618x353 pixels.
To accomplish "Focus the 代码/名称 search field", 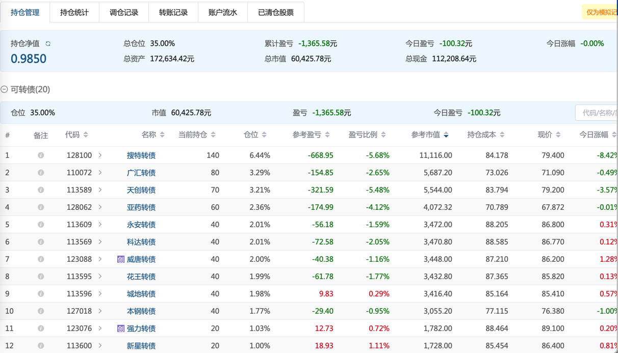I will tap(597, 113).
